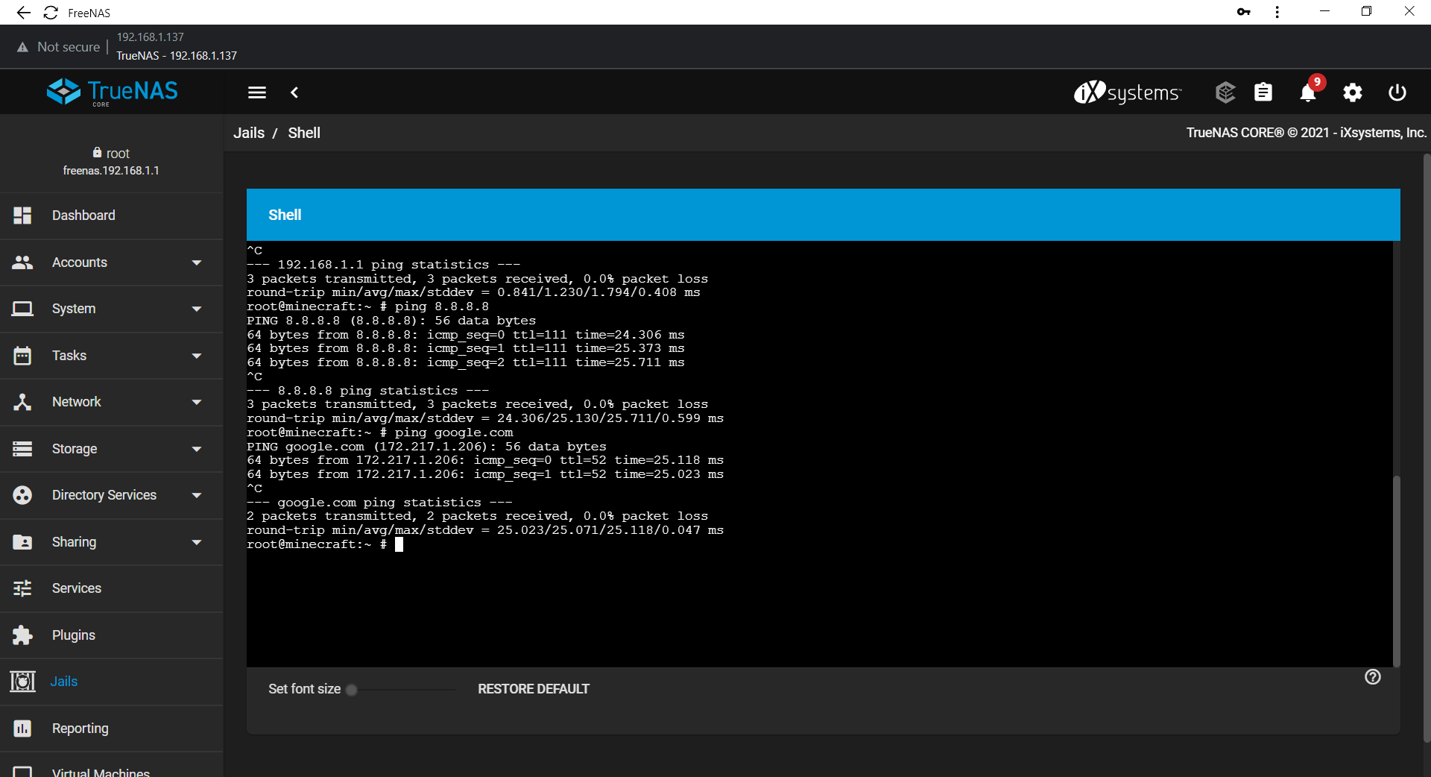Click the shell help question mark icon

click(x=1373, y=676)
